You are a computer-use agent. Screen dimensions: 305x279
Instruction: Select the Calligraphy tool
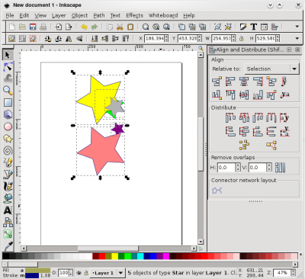pyautogui.click(x=8, y=186)
